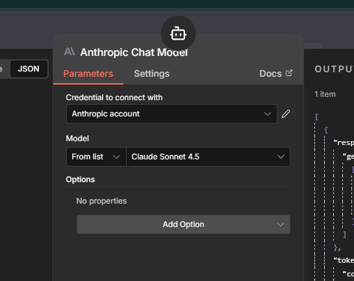Click the OUTPUT panel heading
Viewport: 354px width, 281px height.
(334, 69)
